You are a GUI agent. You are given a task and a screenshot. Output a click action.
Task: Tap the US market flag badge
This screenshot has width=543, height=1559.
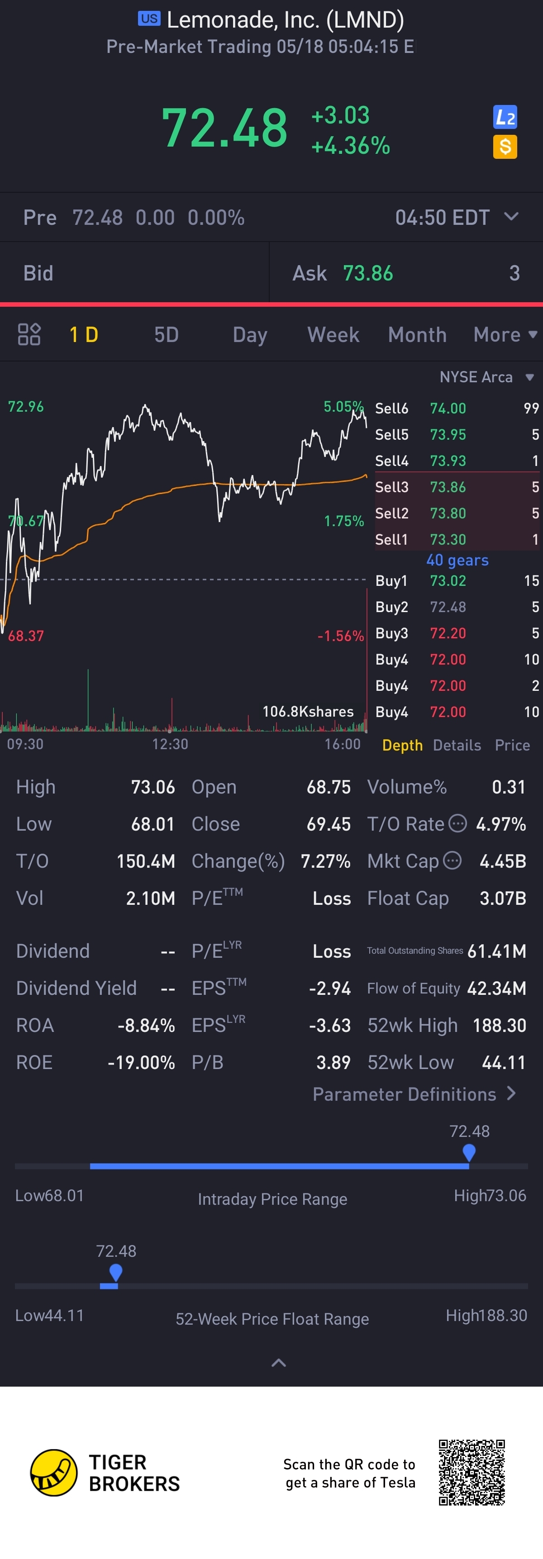pyautogui.click(x=149, y=19)
